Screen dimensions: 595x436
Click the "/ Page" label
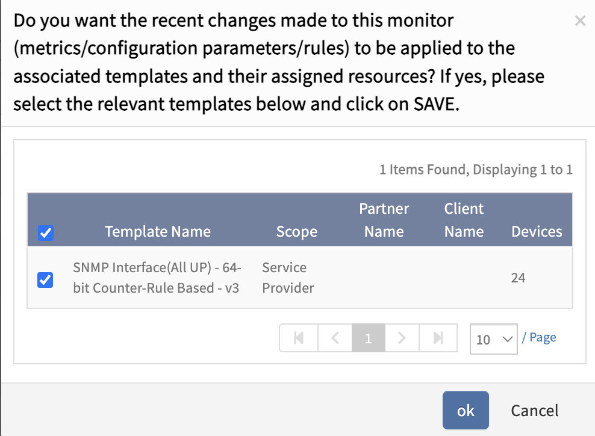pyautogui.click(x=539, y=338)
